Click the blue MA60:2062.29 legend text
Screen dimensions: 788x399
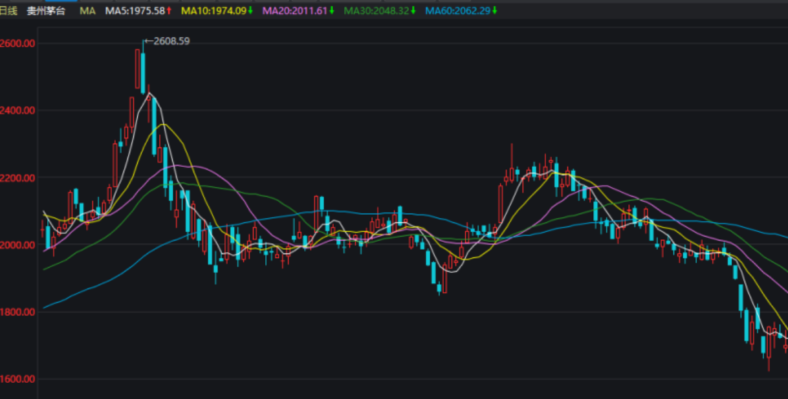pos(458,11)
